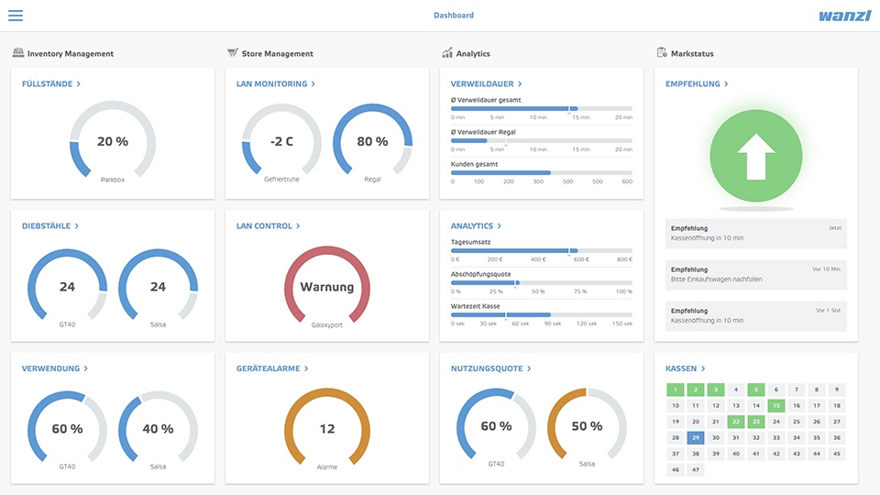Click the Abschöpfungsquote progress bar

[x=541, y=282]
